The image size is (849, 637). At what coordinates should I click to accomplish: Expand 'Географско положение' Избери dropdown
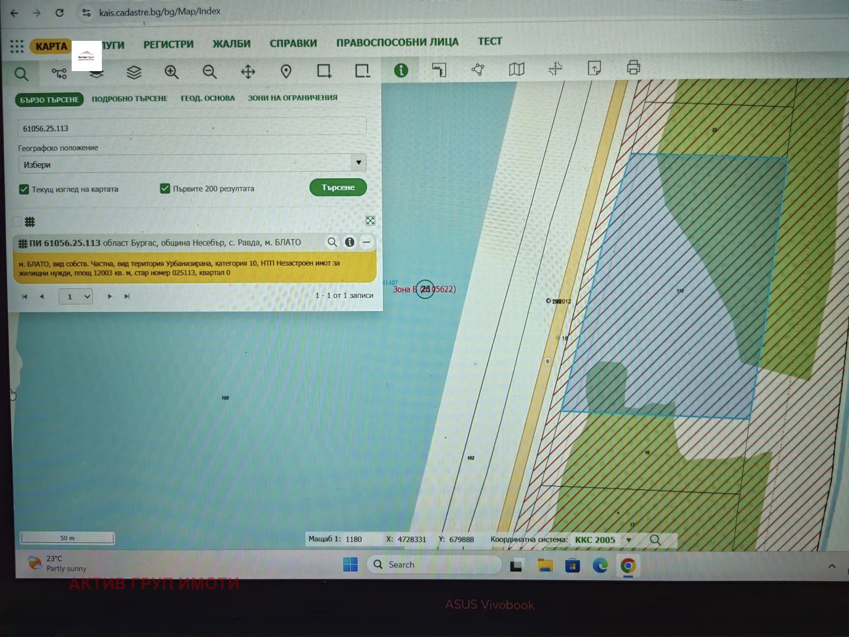358,162
